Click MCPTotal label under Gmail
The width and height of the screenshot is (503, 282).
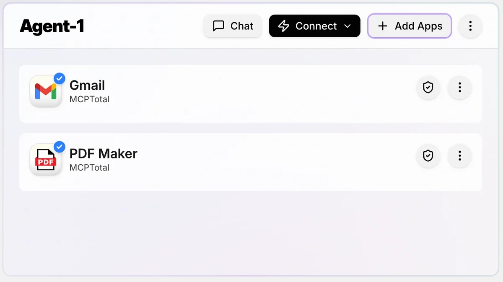(89, 99)
